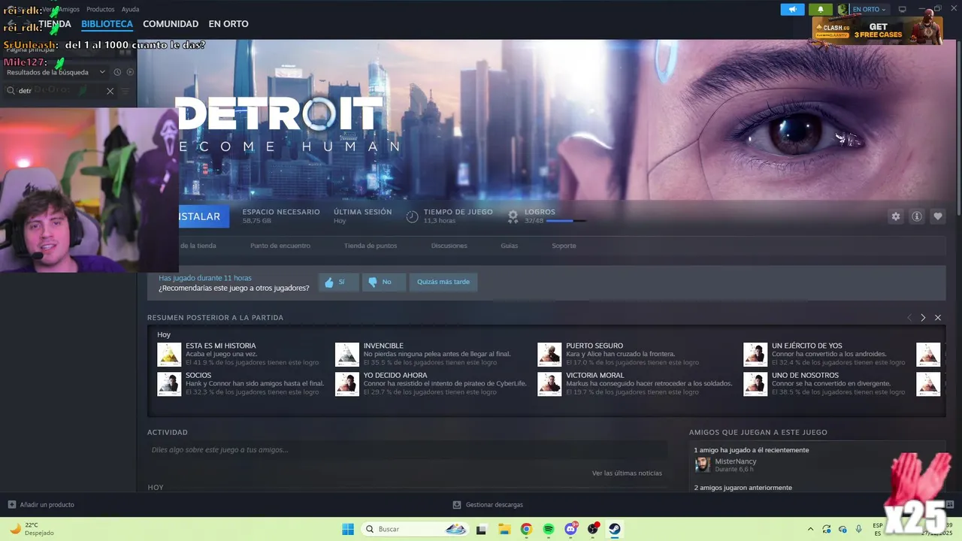Click the Instalar button

tap(202, 216)
